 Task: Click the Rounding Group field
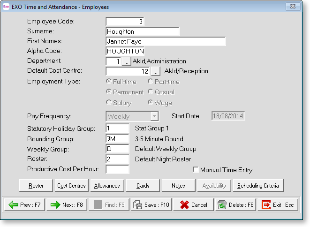[117, 138]
